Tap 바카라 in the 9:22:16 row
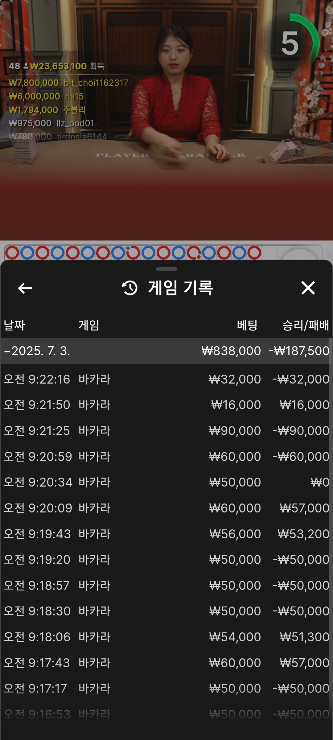Screen dimensions: 333x740 (x=94, y=379)
